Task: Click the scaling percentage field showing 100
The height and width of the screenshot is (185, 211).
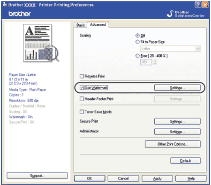Action: 146,62
